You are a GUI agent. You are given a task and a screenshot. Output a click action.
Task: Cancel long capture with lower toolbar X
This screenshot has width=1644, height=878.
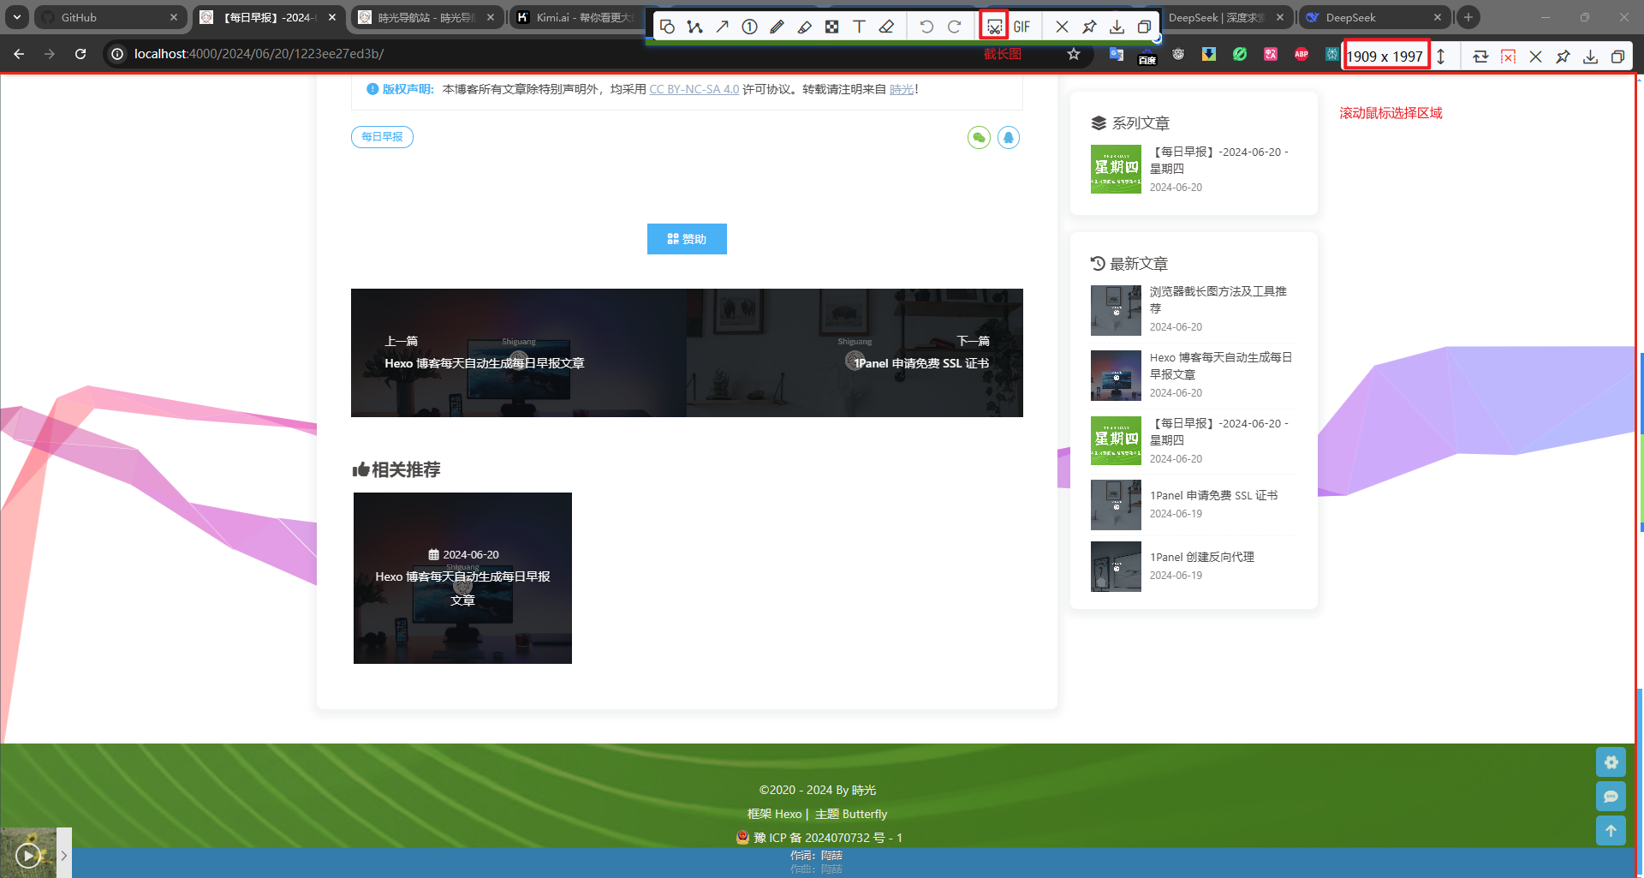[x=1535, y=57]
